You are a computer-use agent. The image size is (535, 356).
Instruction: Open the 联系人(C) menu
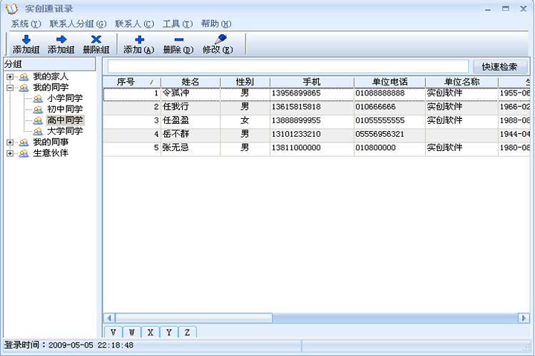[134, 23]
